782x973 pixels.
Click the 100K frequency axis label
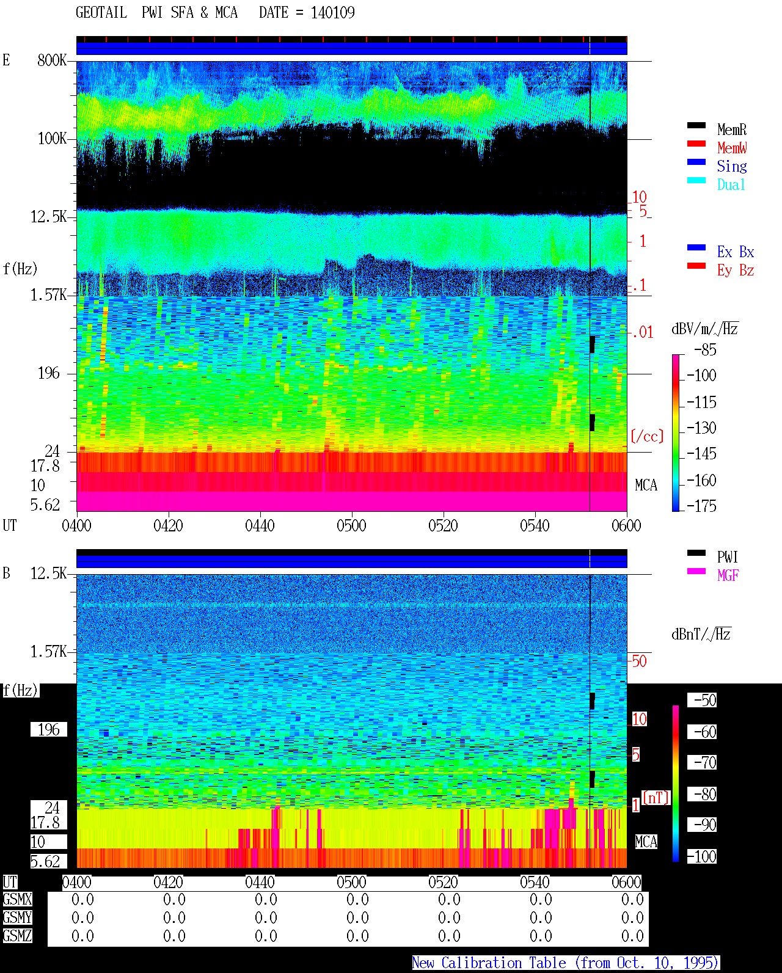52,139
